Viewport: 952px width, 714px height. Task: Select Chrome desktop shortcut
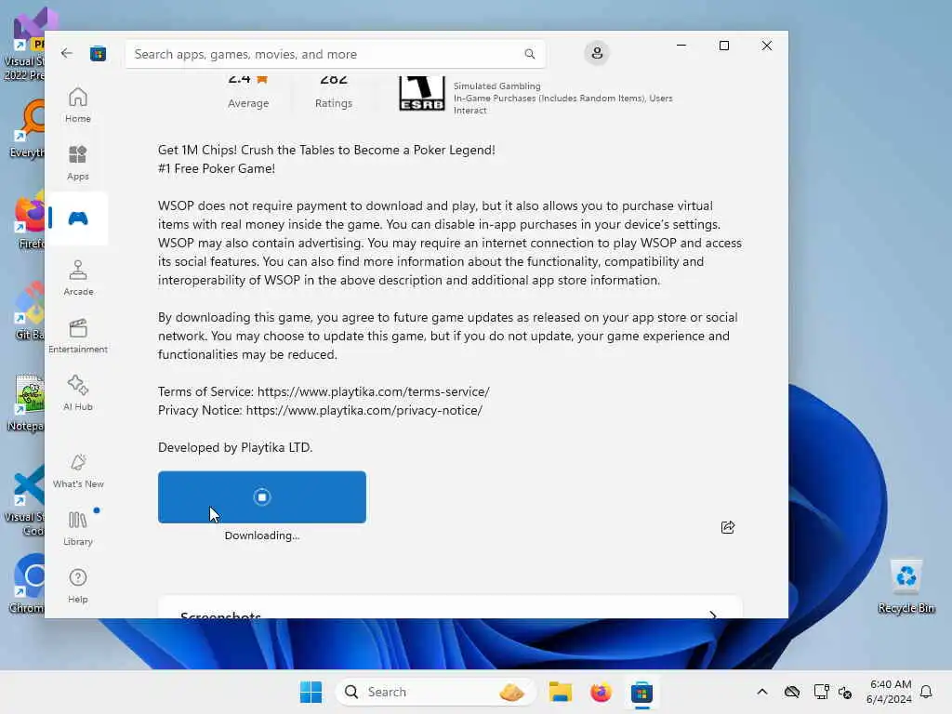coord(27,584)
